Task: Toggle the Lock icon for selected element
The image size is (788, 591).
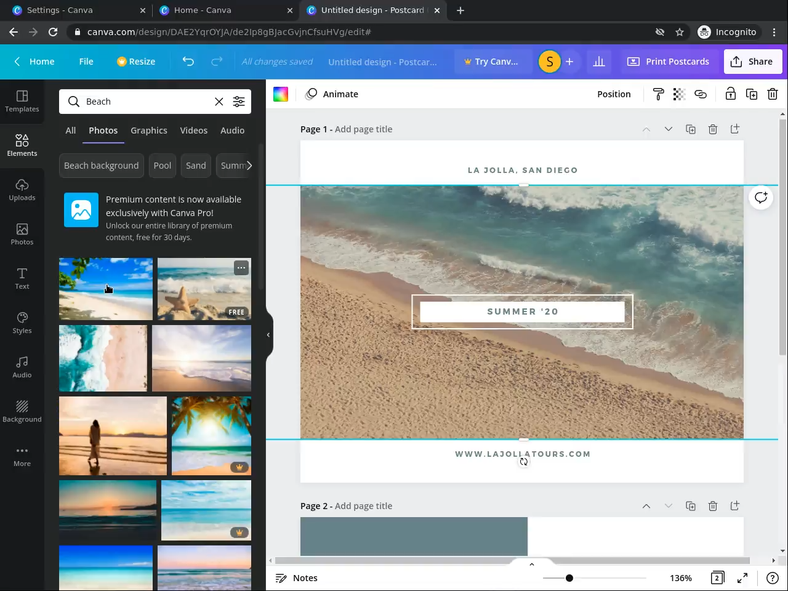Action: pyautogui.click(x=730, y=94)
